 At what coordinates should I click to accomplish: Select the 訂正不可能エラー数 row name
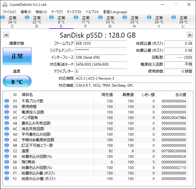pos(37,145)
